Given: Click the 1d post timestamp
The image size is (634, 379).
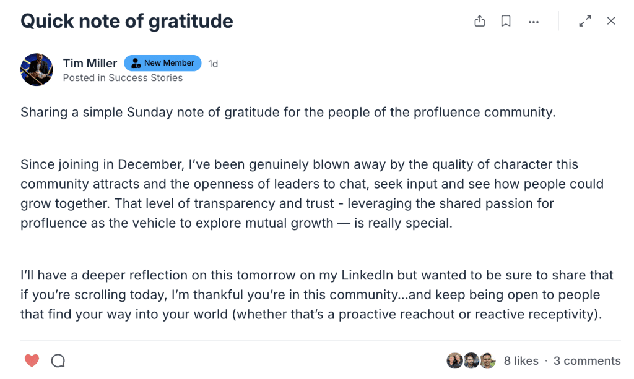Looking at the screenshot, I should [213, 64].
